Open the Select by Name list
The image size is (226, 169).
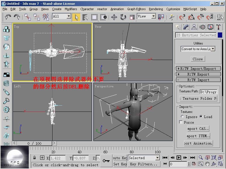click(x=85, y=17)
